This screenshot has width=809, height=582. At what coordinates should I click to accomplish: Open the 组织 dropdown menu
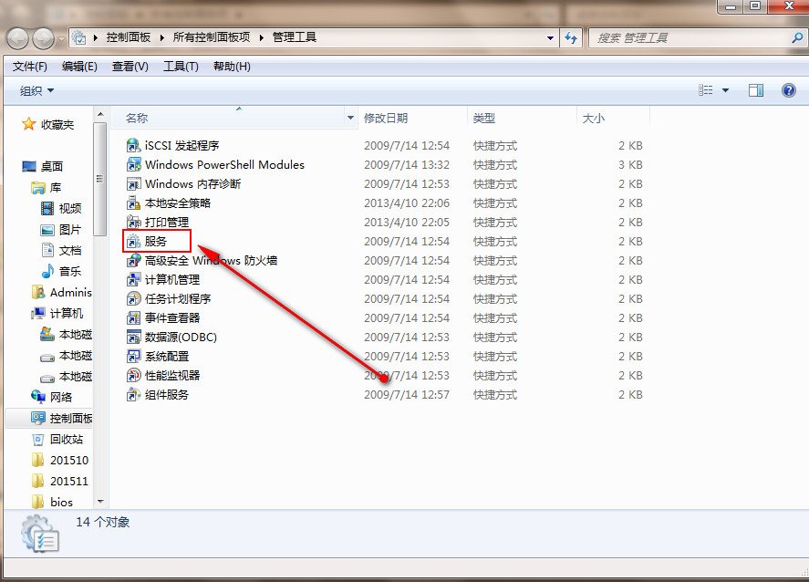click(36, 91)
